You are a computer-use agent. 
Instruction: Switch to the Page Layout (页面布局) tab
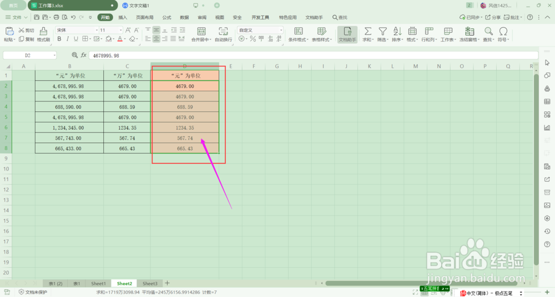(x=145, y=17)
